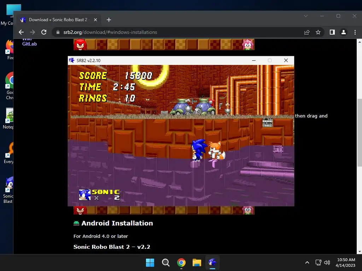Viewport: 362px width, 271px height.
Task: Click the Knuckles icon on the top banner
Action: click(80, 44)
